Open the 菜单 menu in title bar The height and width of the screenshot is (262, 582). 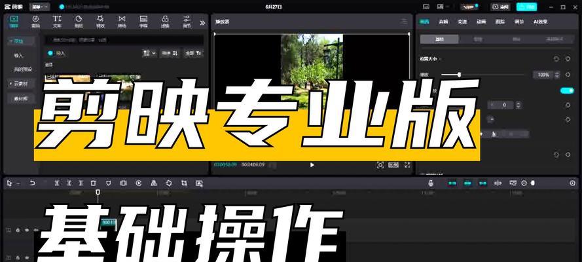[39, 7]
